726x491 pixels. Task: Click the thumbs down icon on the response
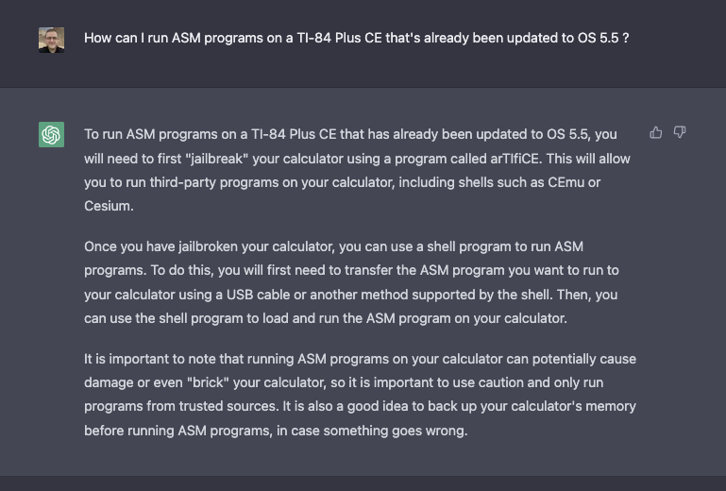[x=679, y=133]
